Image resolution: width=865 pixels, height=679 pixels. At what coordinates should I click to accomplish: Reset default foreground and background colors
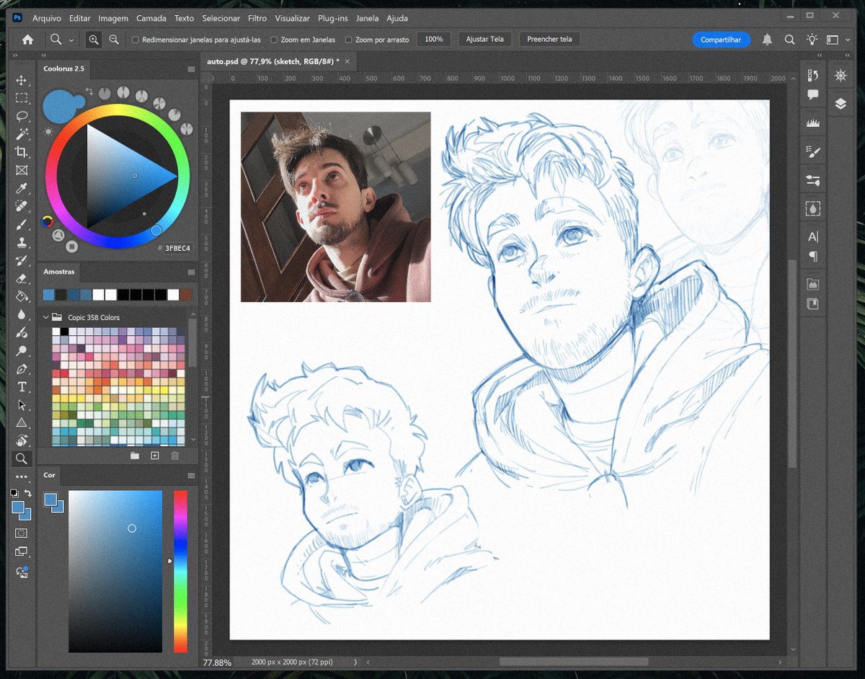(14, 493)
